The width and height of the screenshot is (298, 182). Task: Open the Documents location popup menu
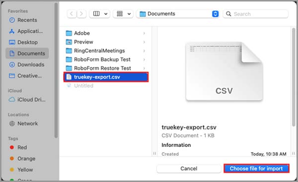tap(177, 14)
